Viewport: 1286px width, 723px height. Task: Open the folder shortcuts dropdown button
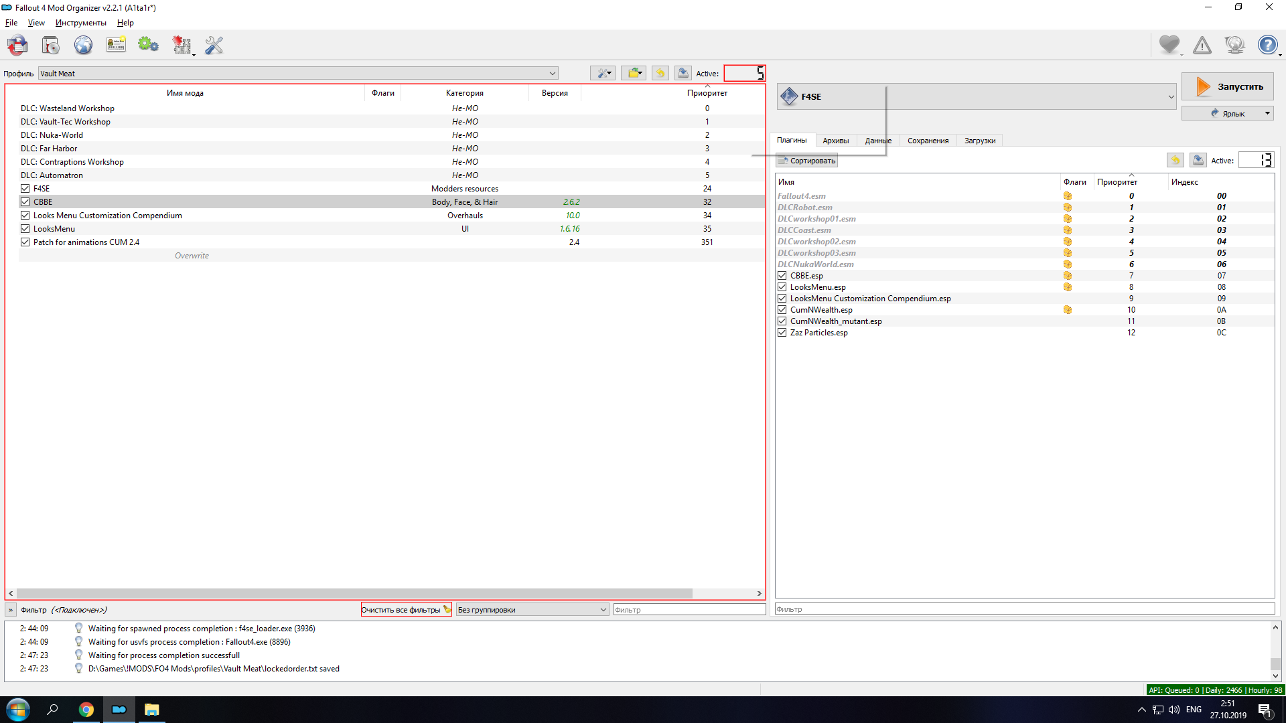[x=634, y=73]
